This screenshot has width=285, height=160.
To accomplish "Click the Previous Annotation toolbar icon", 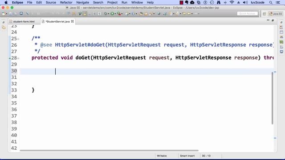I will coord(177,14).
